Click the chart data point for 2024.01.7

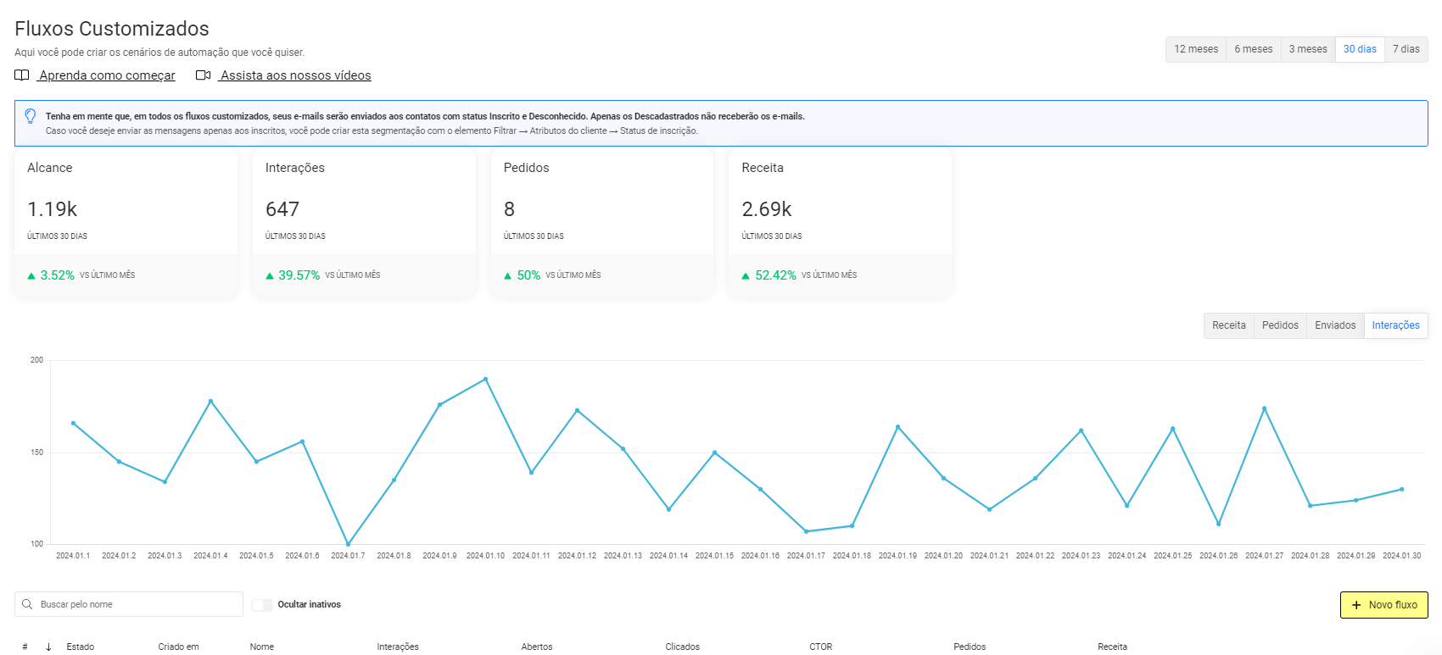[348, 544]
